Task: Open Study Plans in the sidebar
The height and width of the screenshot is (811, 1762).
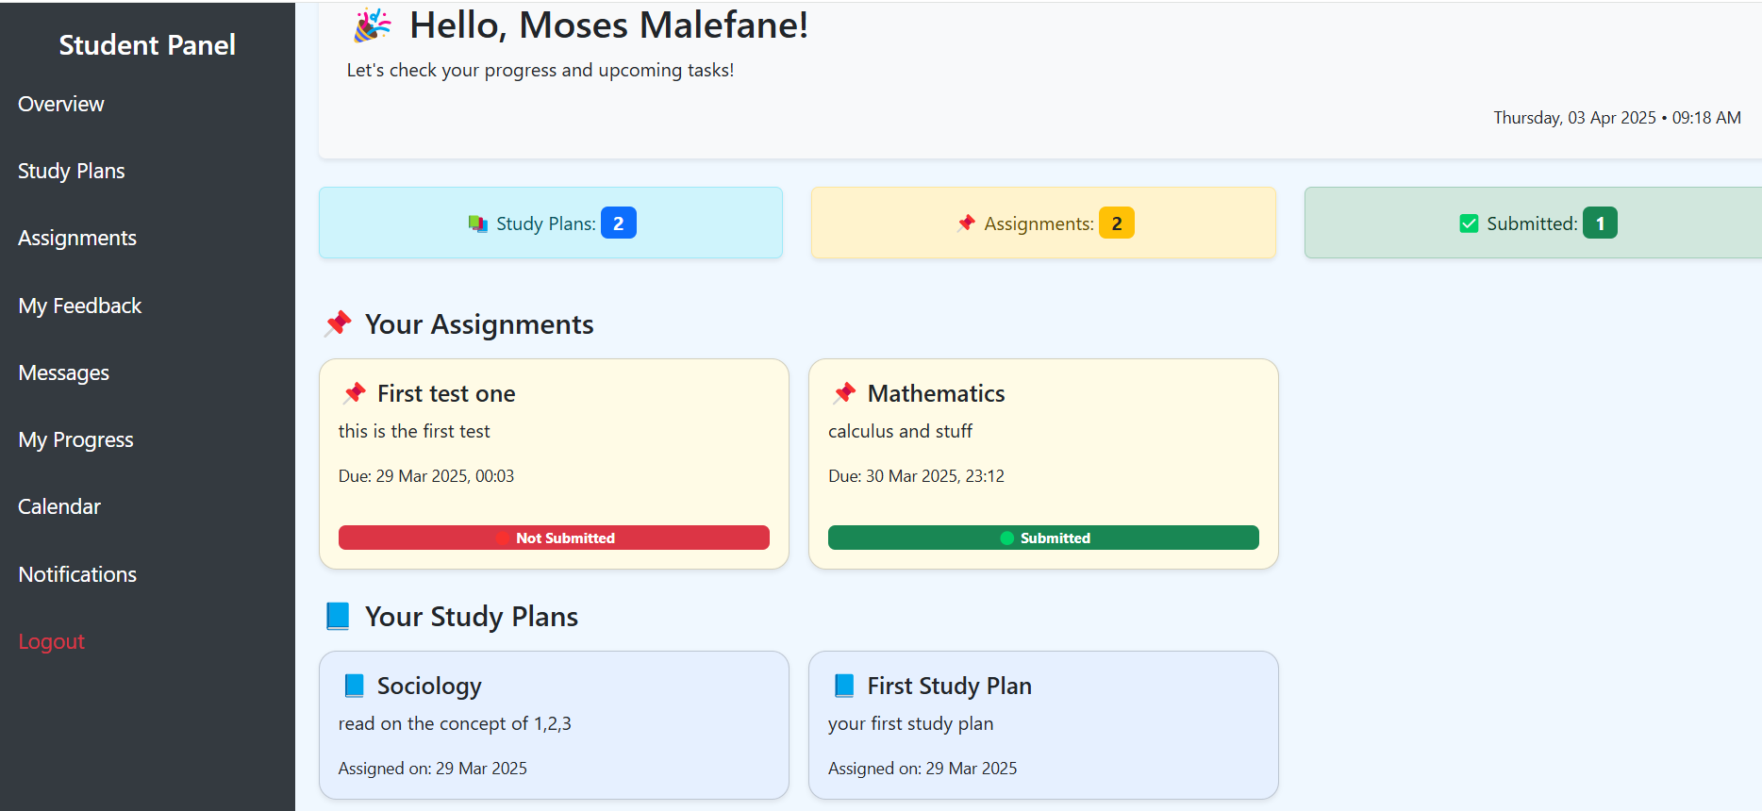Action: [x=72, y=171]
